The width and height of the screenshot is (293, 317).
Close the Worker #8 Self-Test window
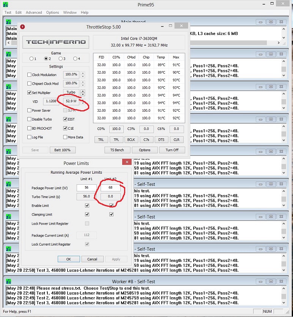pyautogui.click(x=281, y=281)
